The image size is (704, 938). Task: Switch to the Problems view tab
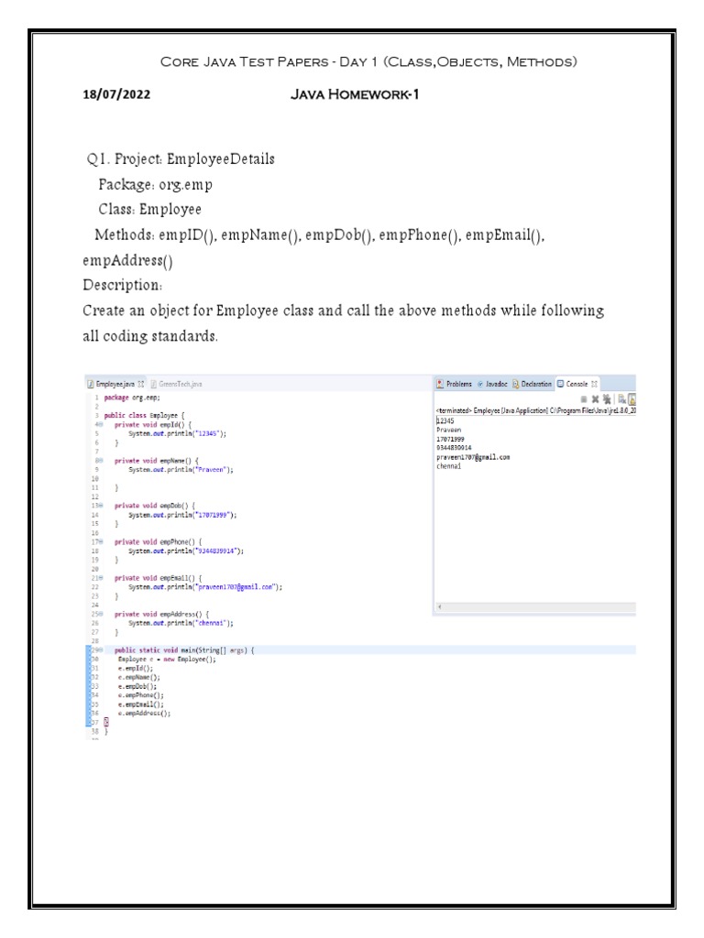455,384
